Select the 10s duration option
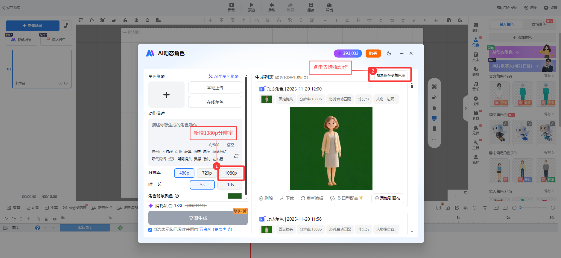 pos(230,185)
